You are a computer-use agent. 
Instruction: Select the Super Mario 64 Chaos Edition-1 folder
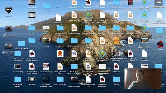coord(60,28)
